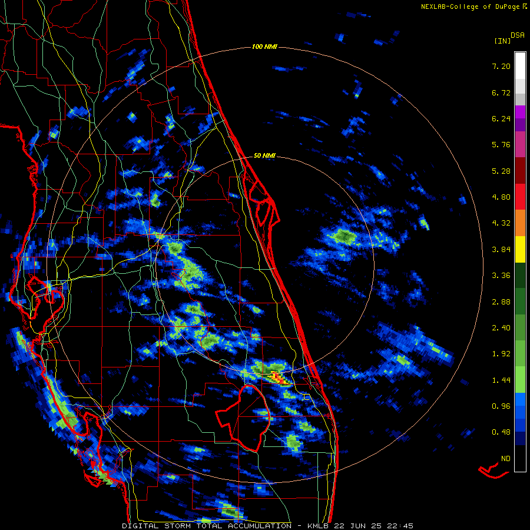Click the magenta 6.24 legend color block
The width and height of the screenshot is (530, 530).
click(x=520, y=112)
